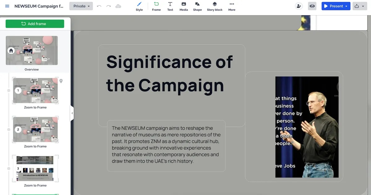This screenshot has width=371, height=195.
Task: Insert a Story block
Action: point(215,6)
